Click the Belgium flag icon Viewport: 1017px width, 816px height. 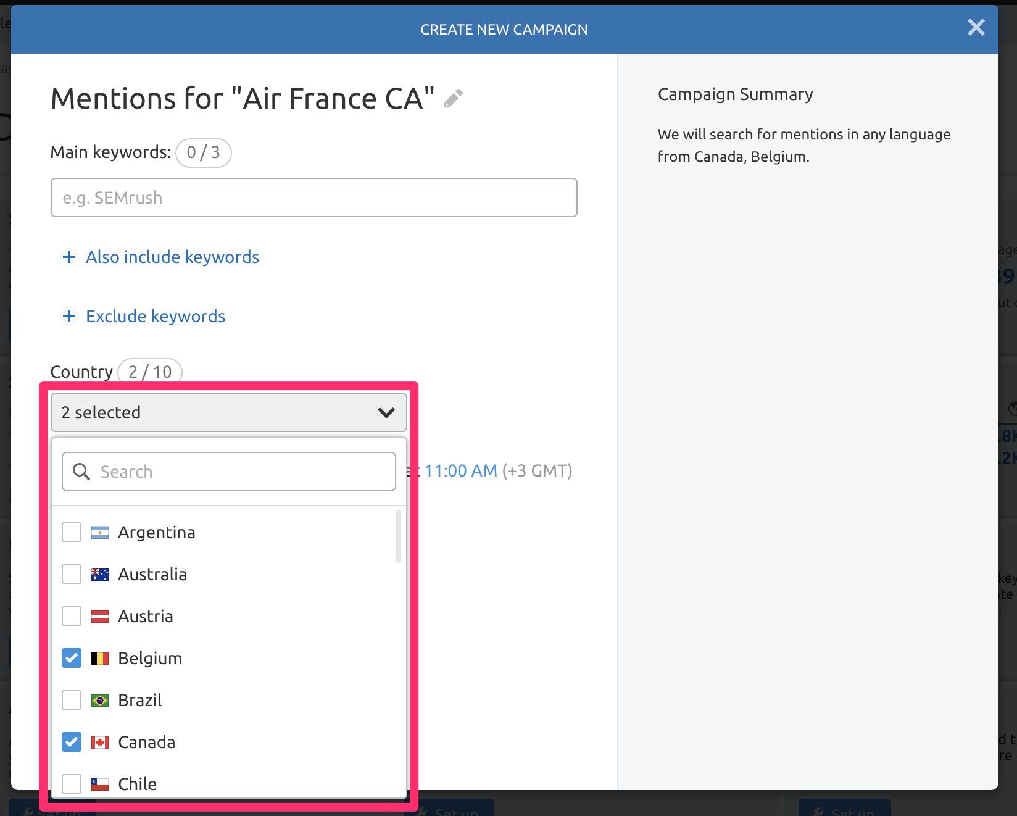(x=100, y=658)
